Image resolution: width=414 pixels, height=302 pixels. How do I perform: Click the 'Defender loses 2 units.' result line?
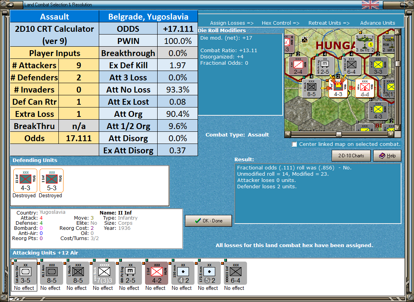[267, 187]
